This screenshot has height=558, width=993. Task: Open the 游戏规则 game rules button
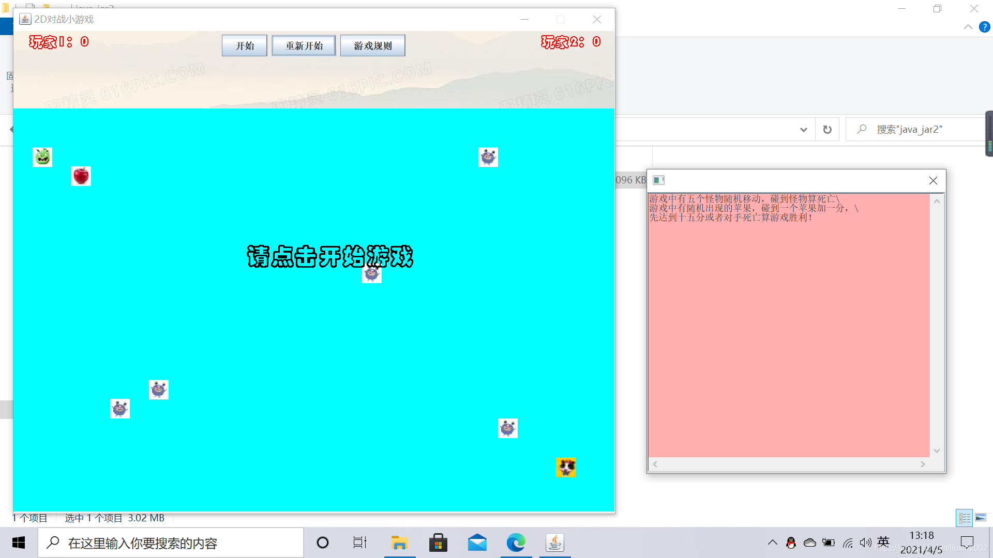coord(373,45)
